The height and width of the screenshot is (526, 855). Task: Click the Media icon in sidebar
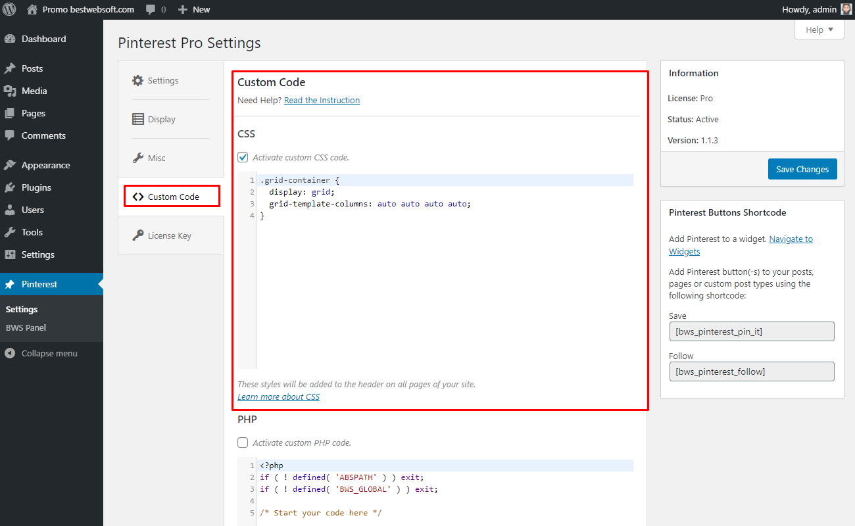(10, 91)
